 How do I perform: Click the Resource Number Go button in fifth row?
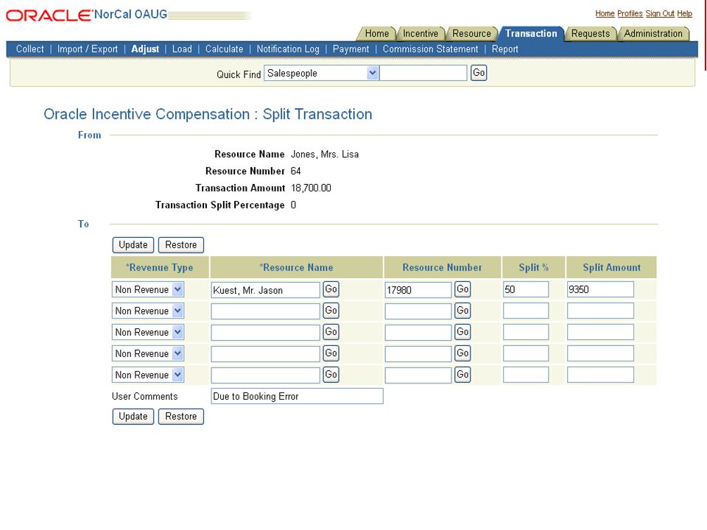[462, 375]
